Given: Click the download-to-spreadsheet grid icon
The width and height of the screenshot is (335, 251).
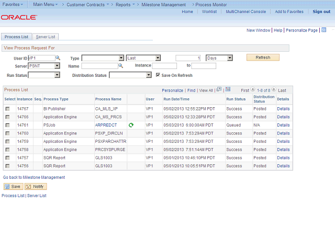Looking at the screenshot, I should pyautogui.click(x=227, y=89).
